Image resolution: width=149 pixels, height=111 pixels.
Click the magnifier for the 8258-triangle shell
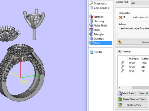point(123,71)
